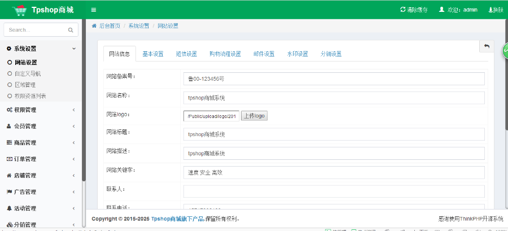This screenshot has height=231, width=508.
Task: Click the Tpshop shopping cart logo
Action: [x=20, y=10]
